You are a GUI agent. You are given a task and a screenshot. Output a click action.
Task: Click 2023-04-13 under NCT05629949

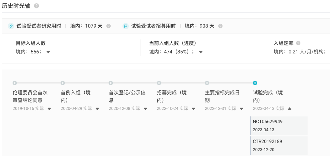(x=263, y=130)
